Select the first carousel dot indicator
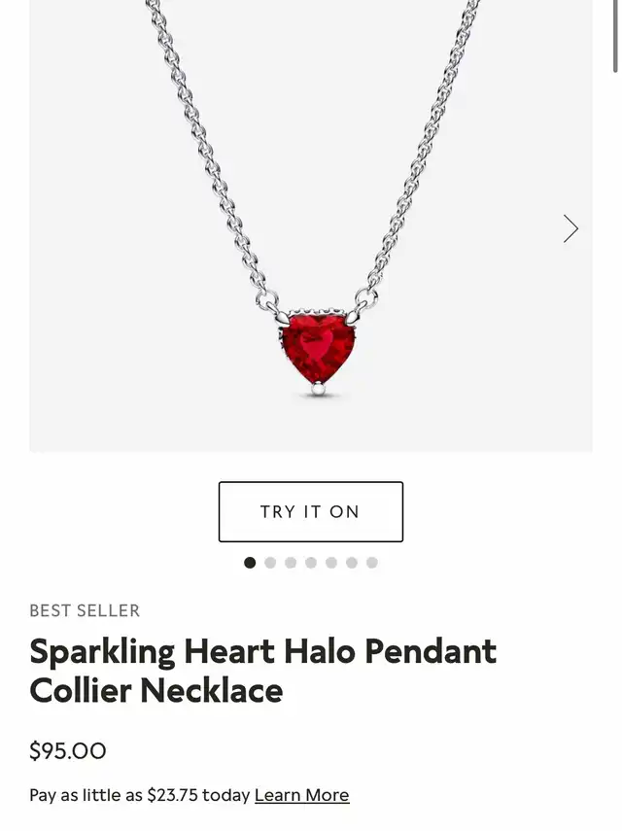Screen dimensions: 622x831 [x=250, y=563]
